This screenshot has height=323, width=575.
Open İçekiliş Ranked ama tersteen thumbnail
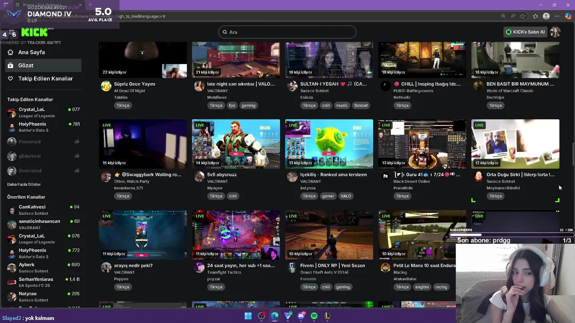pos(329,144)
